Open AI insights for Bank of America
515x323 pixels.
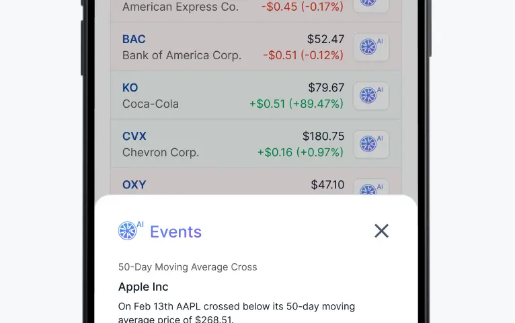pyautogui.click(x=371, y=47)
